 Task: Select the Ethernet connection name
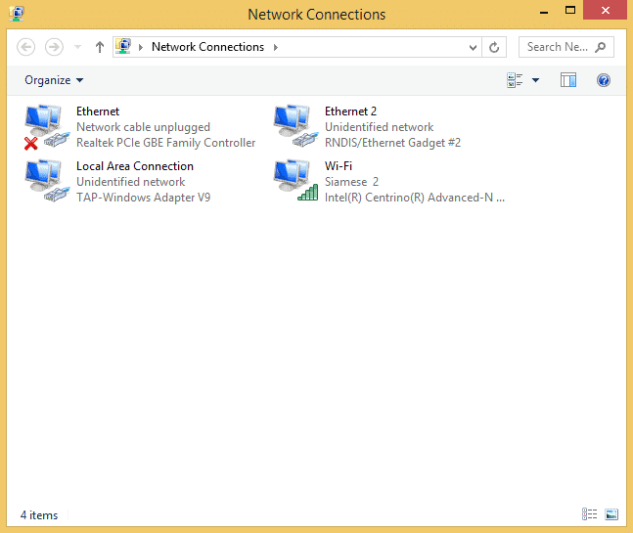point(98,111)
